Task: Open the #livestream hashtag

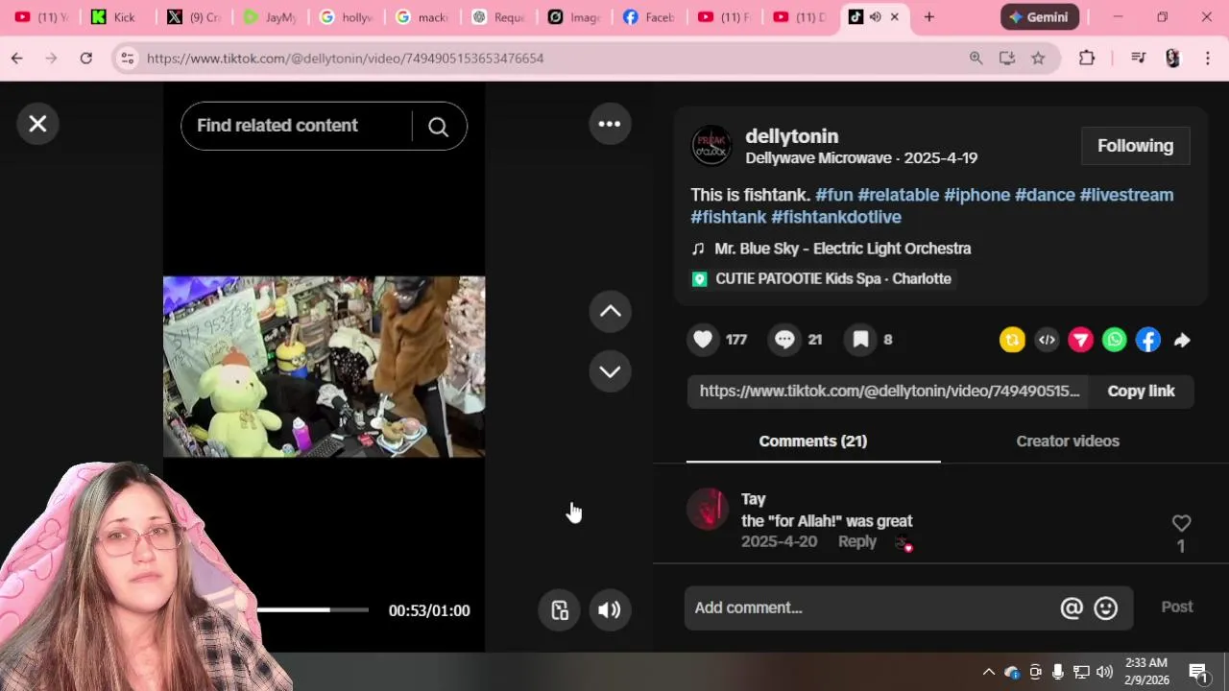Action: tap(1126, 195)
